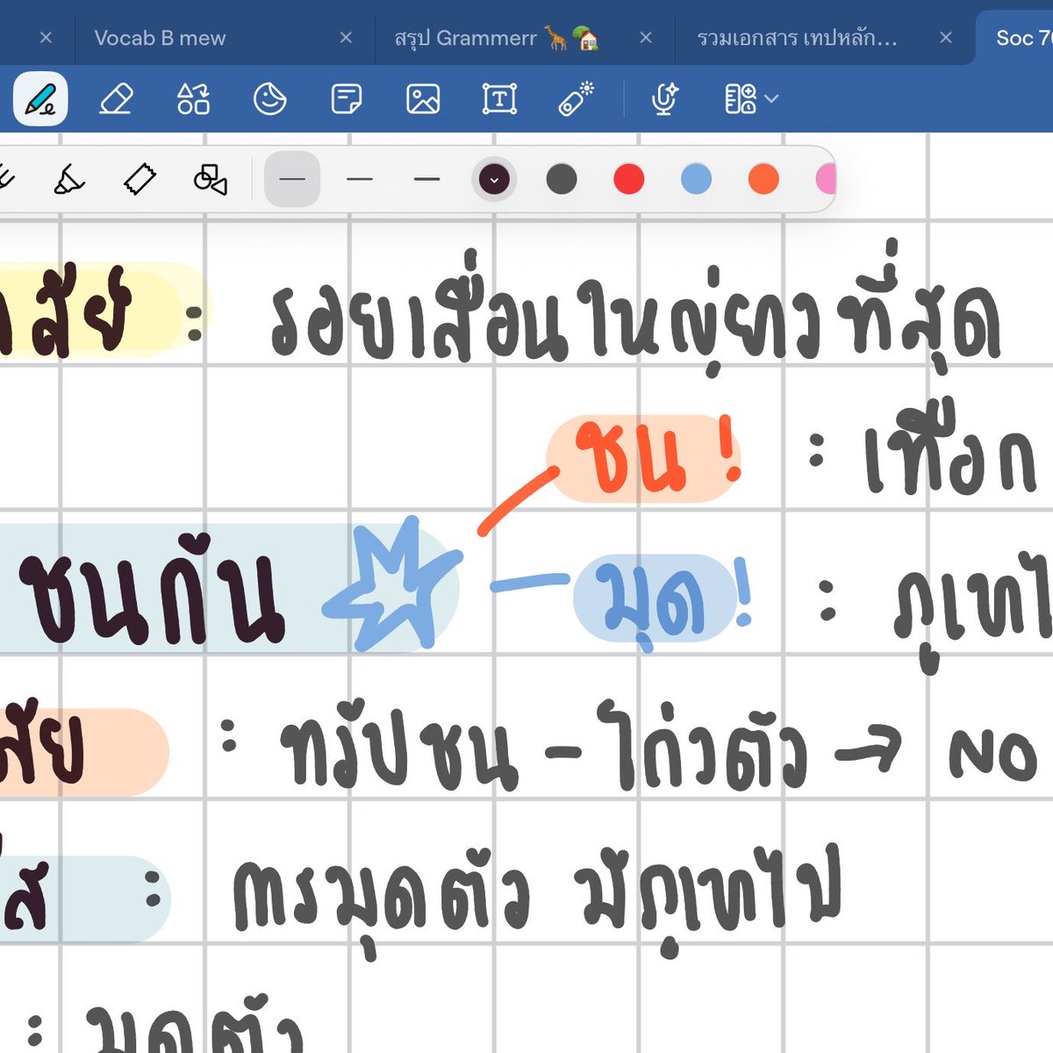
Task: Open the Stickers tool
Action: [x=269, y=98]
